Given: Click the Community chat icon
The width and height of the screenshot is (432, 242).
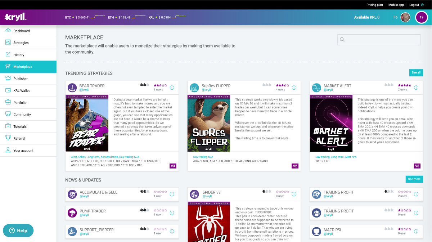Looking at the screenshot, I should [x=8, y=114].
